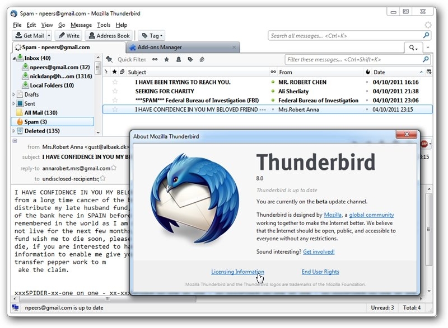Star the Federal Bureau of Investigation message
The height and width of the screenshot is (328, 448).
point(115,101)
